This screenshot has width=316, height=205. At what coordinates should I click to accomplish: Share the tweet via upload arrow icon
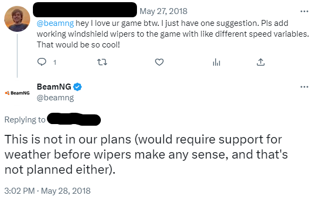pos(260,62)
